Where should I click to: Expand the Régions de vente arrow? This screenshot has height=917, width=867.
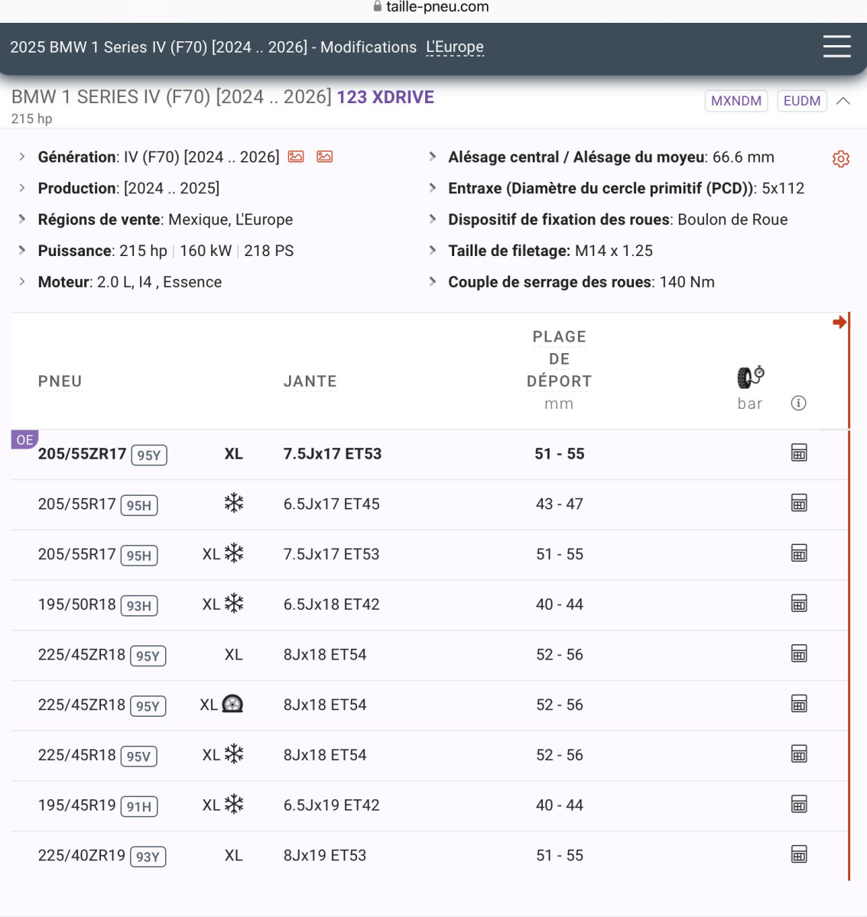(x=22, y=219)
